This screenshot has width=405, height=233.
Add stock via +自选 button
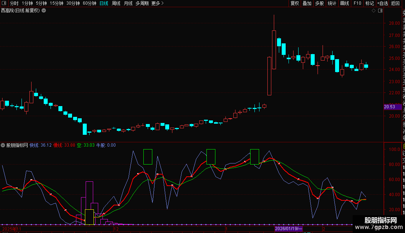tap(382, 3)
